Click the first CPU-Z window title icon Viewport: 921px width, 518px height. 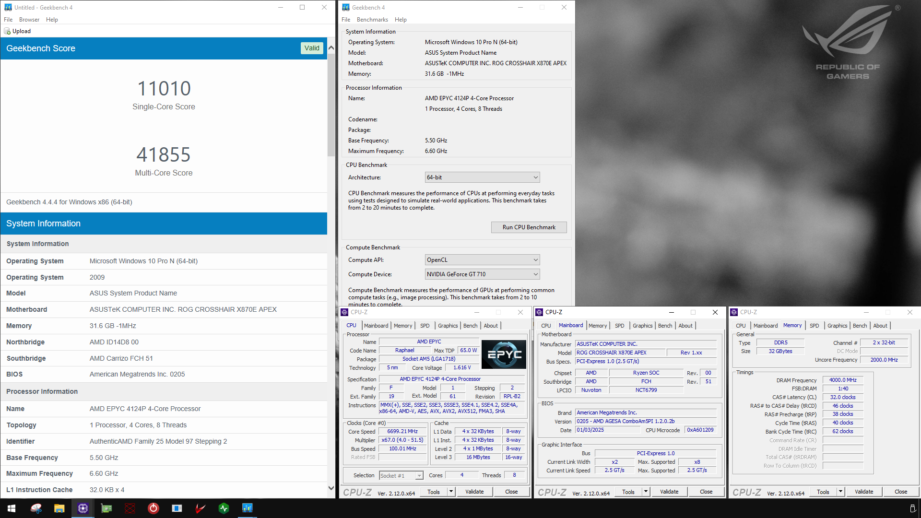[344, 312]
